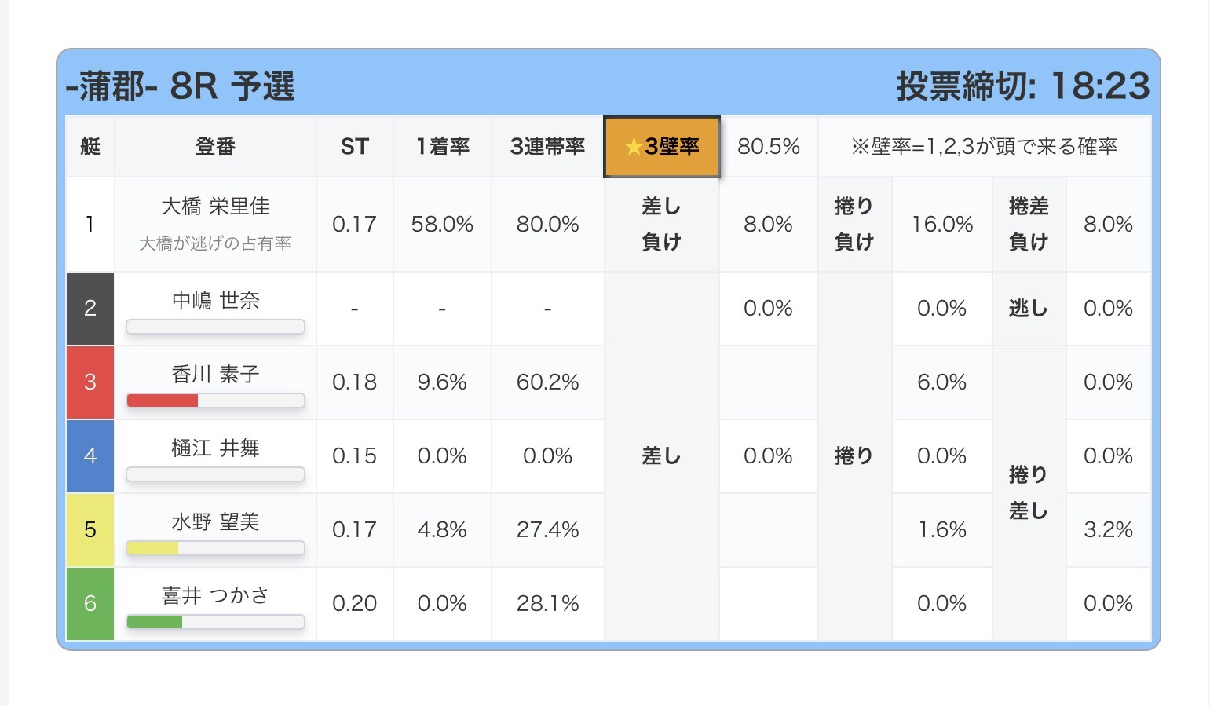This screenshot has height=706, width=1210.
Task: Click the red bar under 香川 素子
Action: 163,401
